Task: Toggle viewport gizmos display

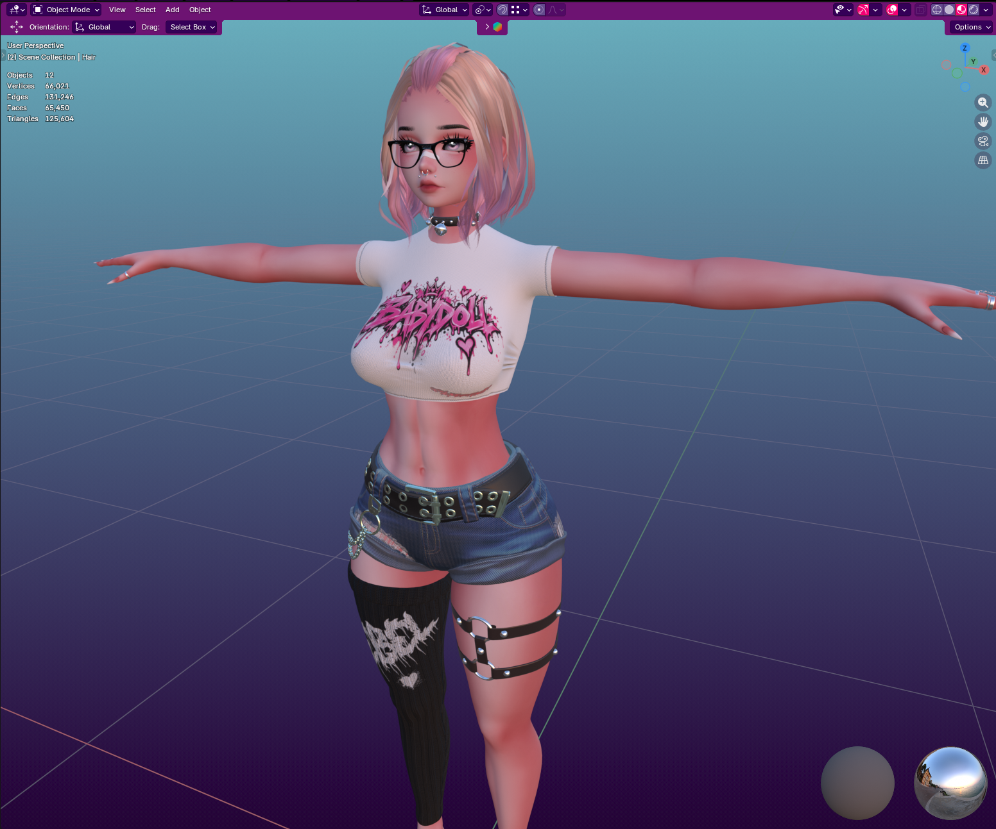Action: click(x=863, y=10)
